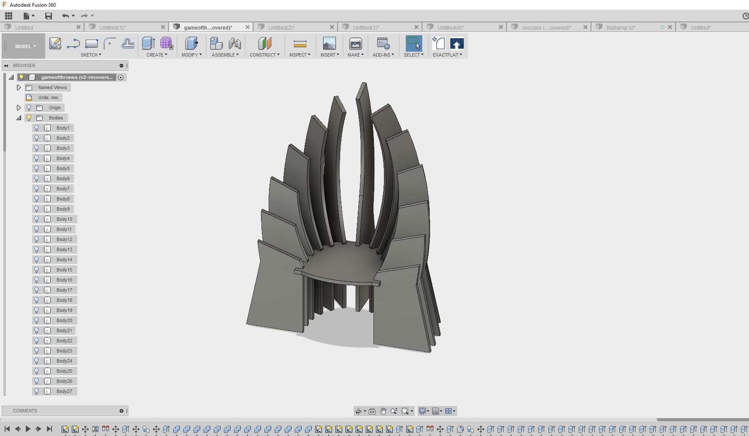
Task: Open the data panel grid icon
Action: (8, 16)
